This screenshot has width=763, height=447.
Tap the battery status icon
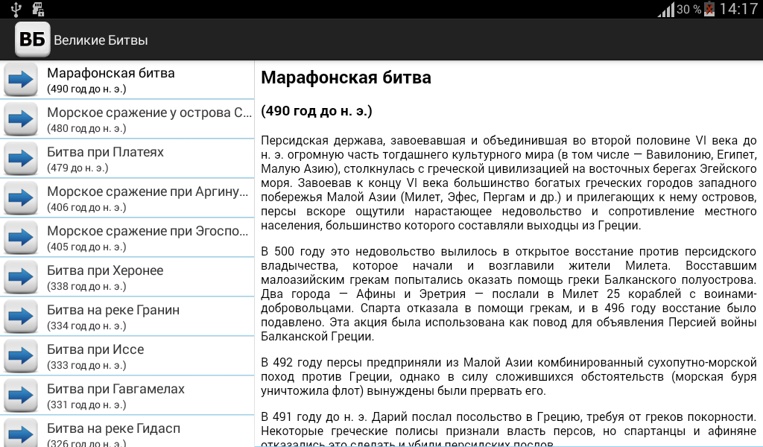tap(709, 9)
